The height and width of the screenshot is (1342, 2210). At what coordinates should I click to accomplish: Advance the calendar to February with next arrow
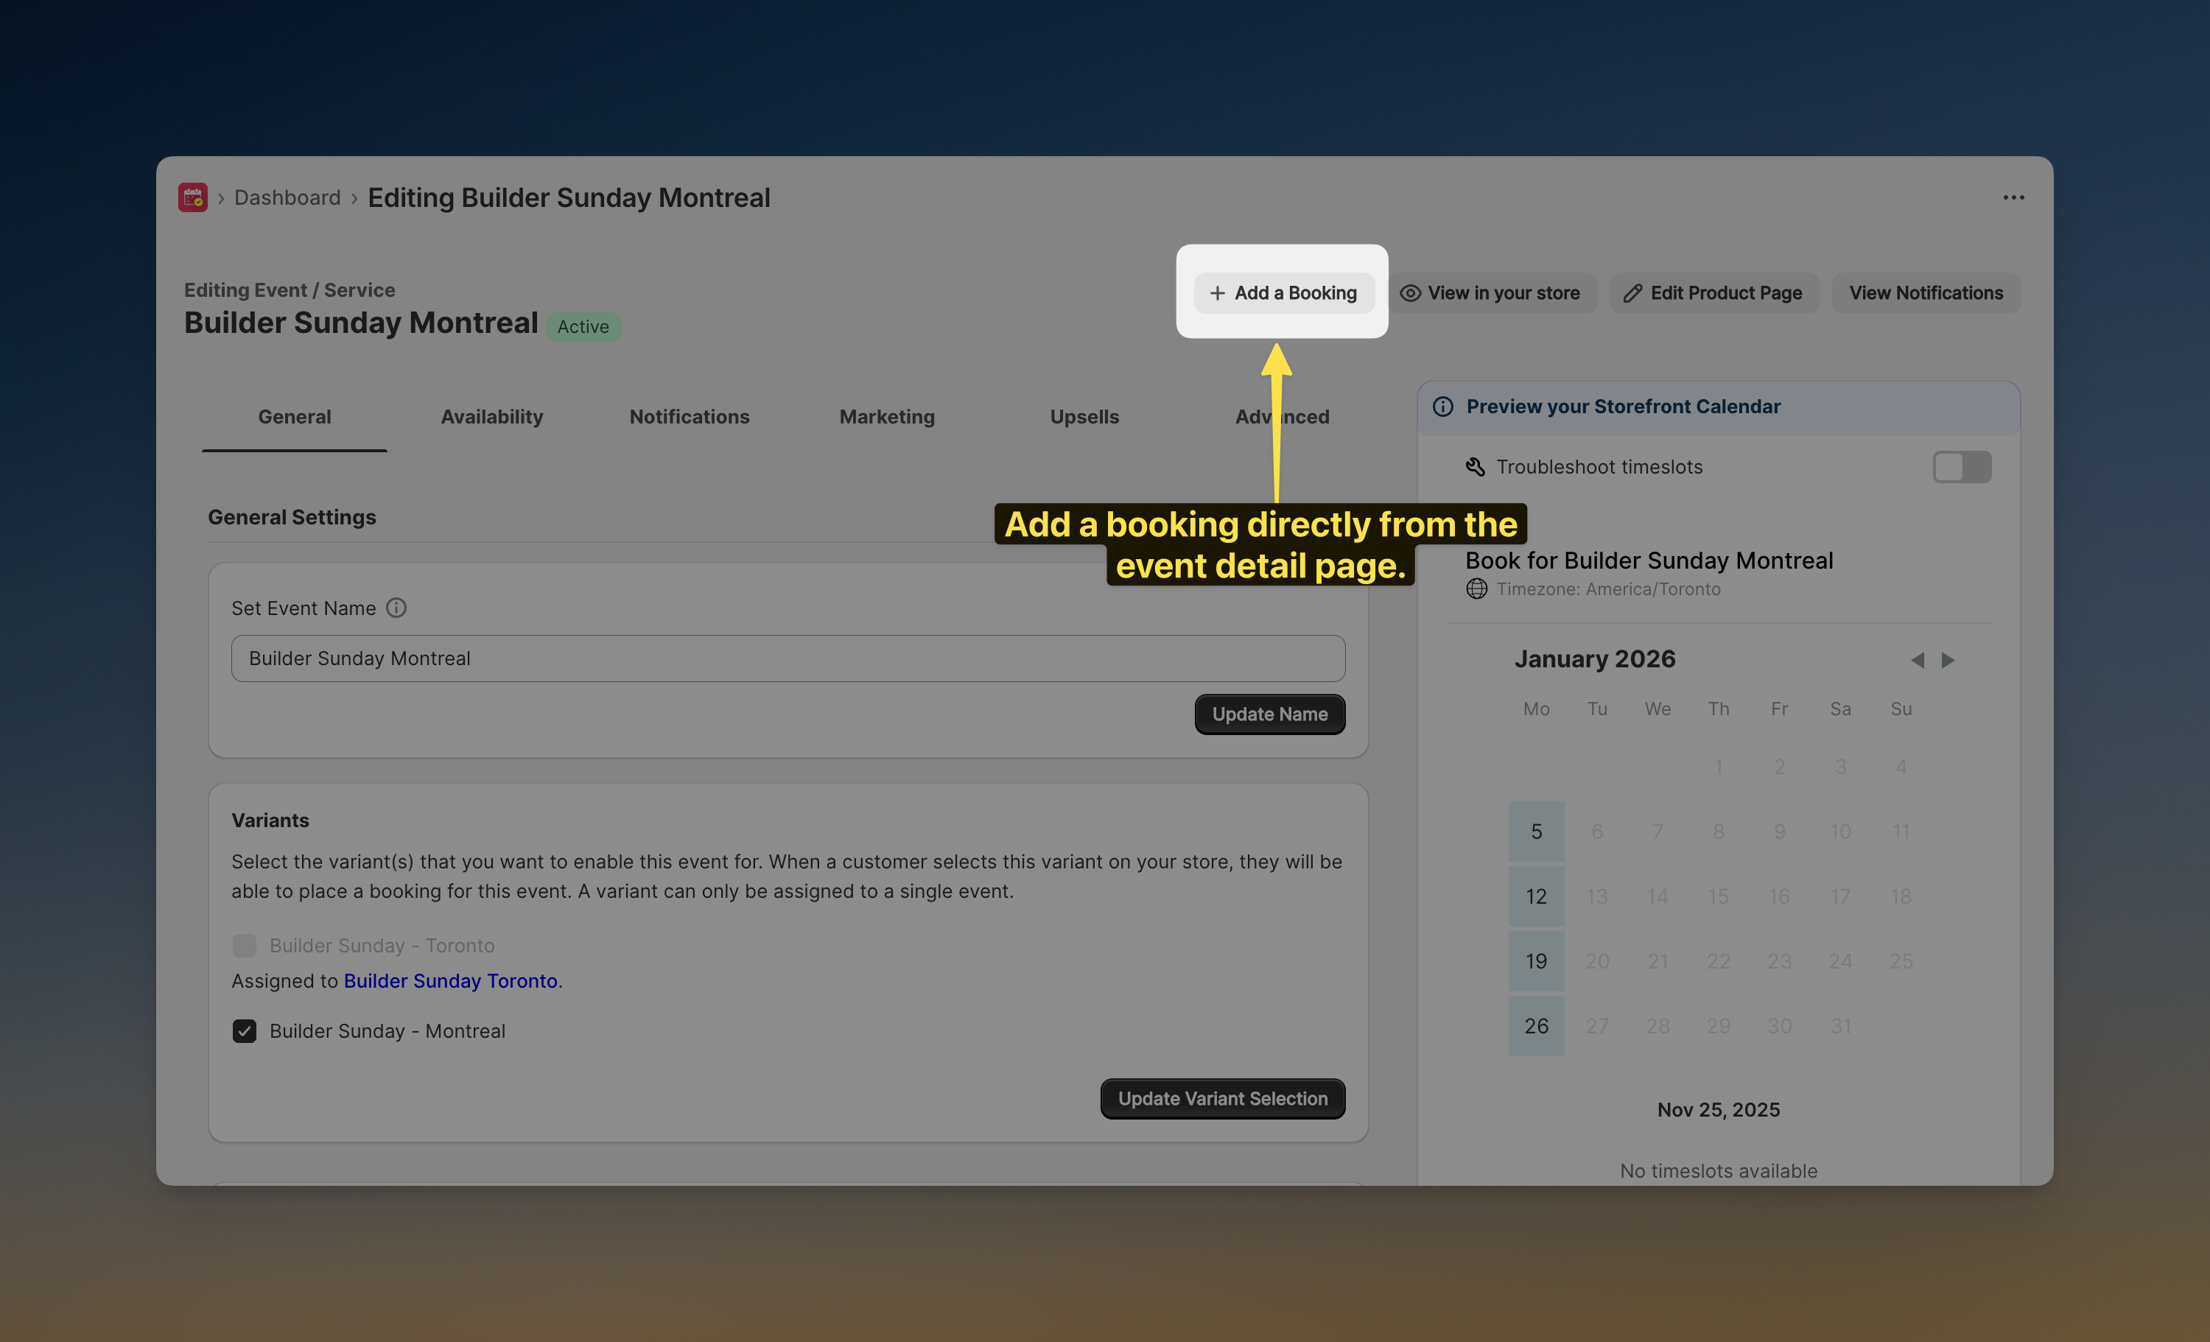click(1948, 659)
